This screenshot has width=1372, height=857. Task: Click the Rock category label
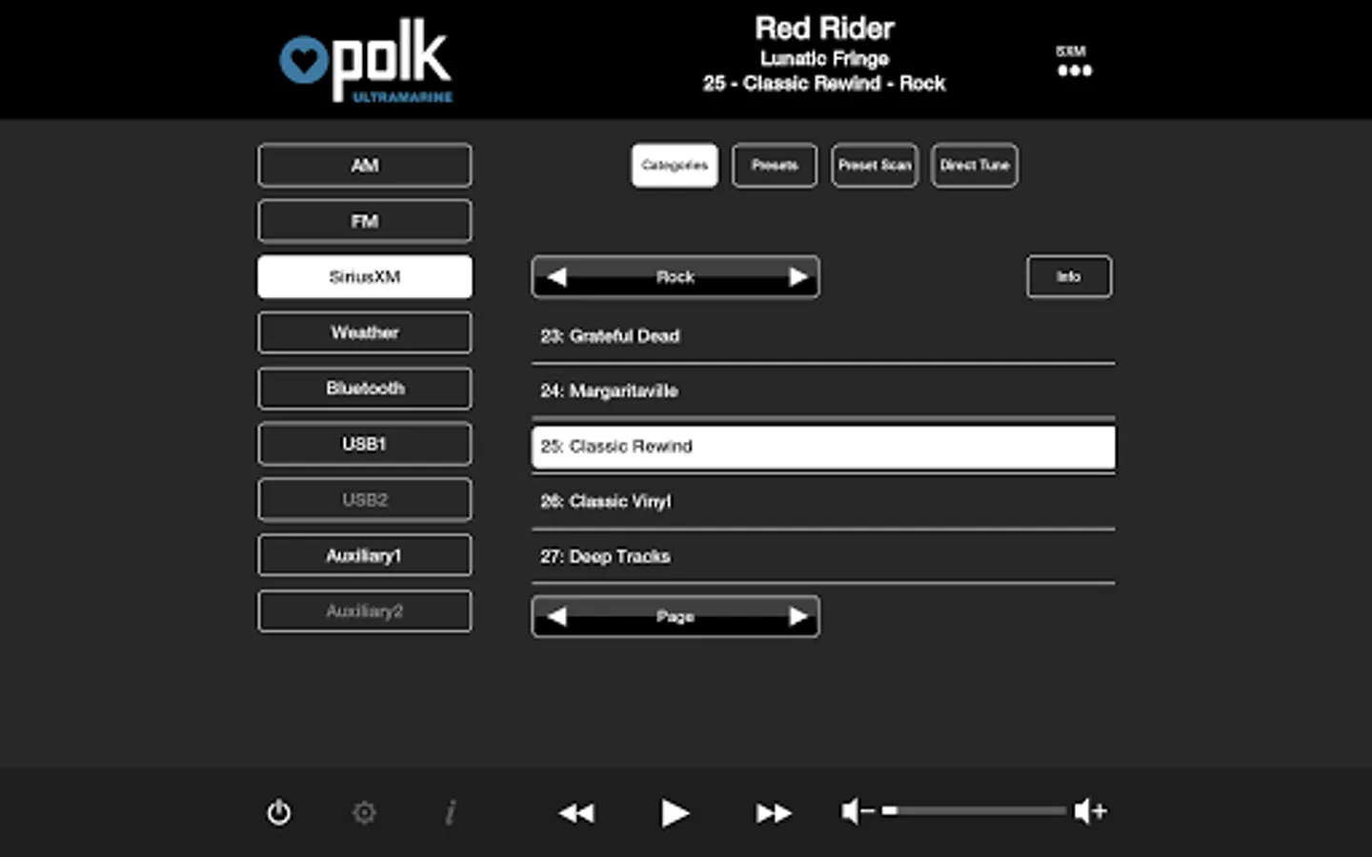676,277
